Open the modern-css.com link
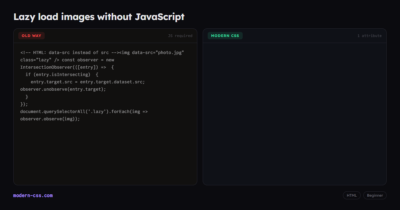 [x=33, y=195]
